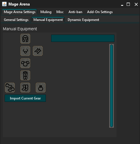Open the Anti-ban tab
The width and height of the screenshot is (140, 144).
75,12
